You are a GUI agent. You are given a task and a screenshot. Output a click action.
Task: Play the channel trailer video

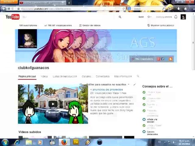pyautogui.click(x=53, y=104)
